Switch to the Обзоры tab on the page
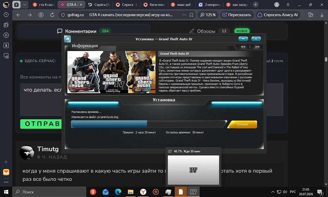This screenshot has width=328, height=197. (219, 31)
